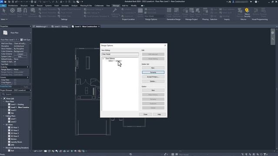Click the Help button in Design Options

tap(159, 114)
